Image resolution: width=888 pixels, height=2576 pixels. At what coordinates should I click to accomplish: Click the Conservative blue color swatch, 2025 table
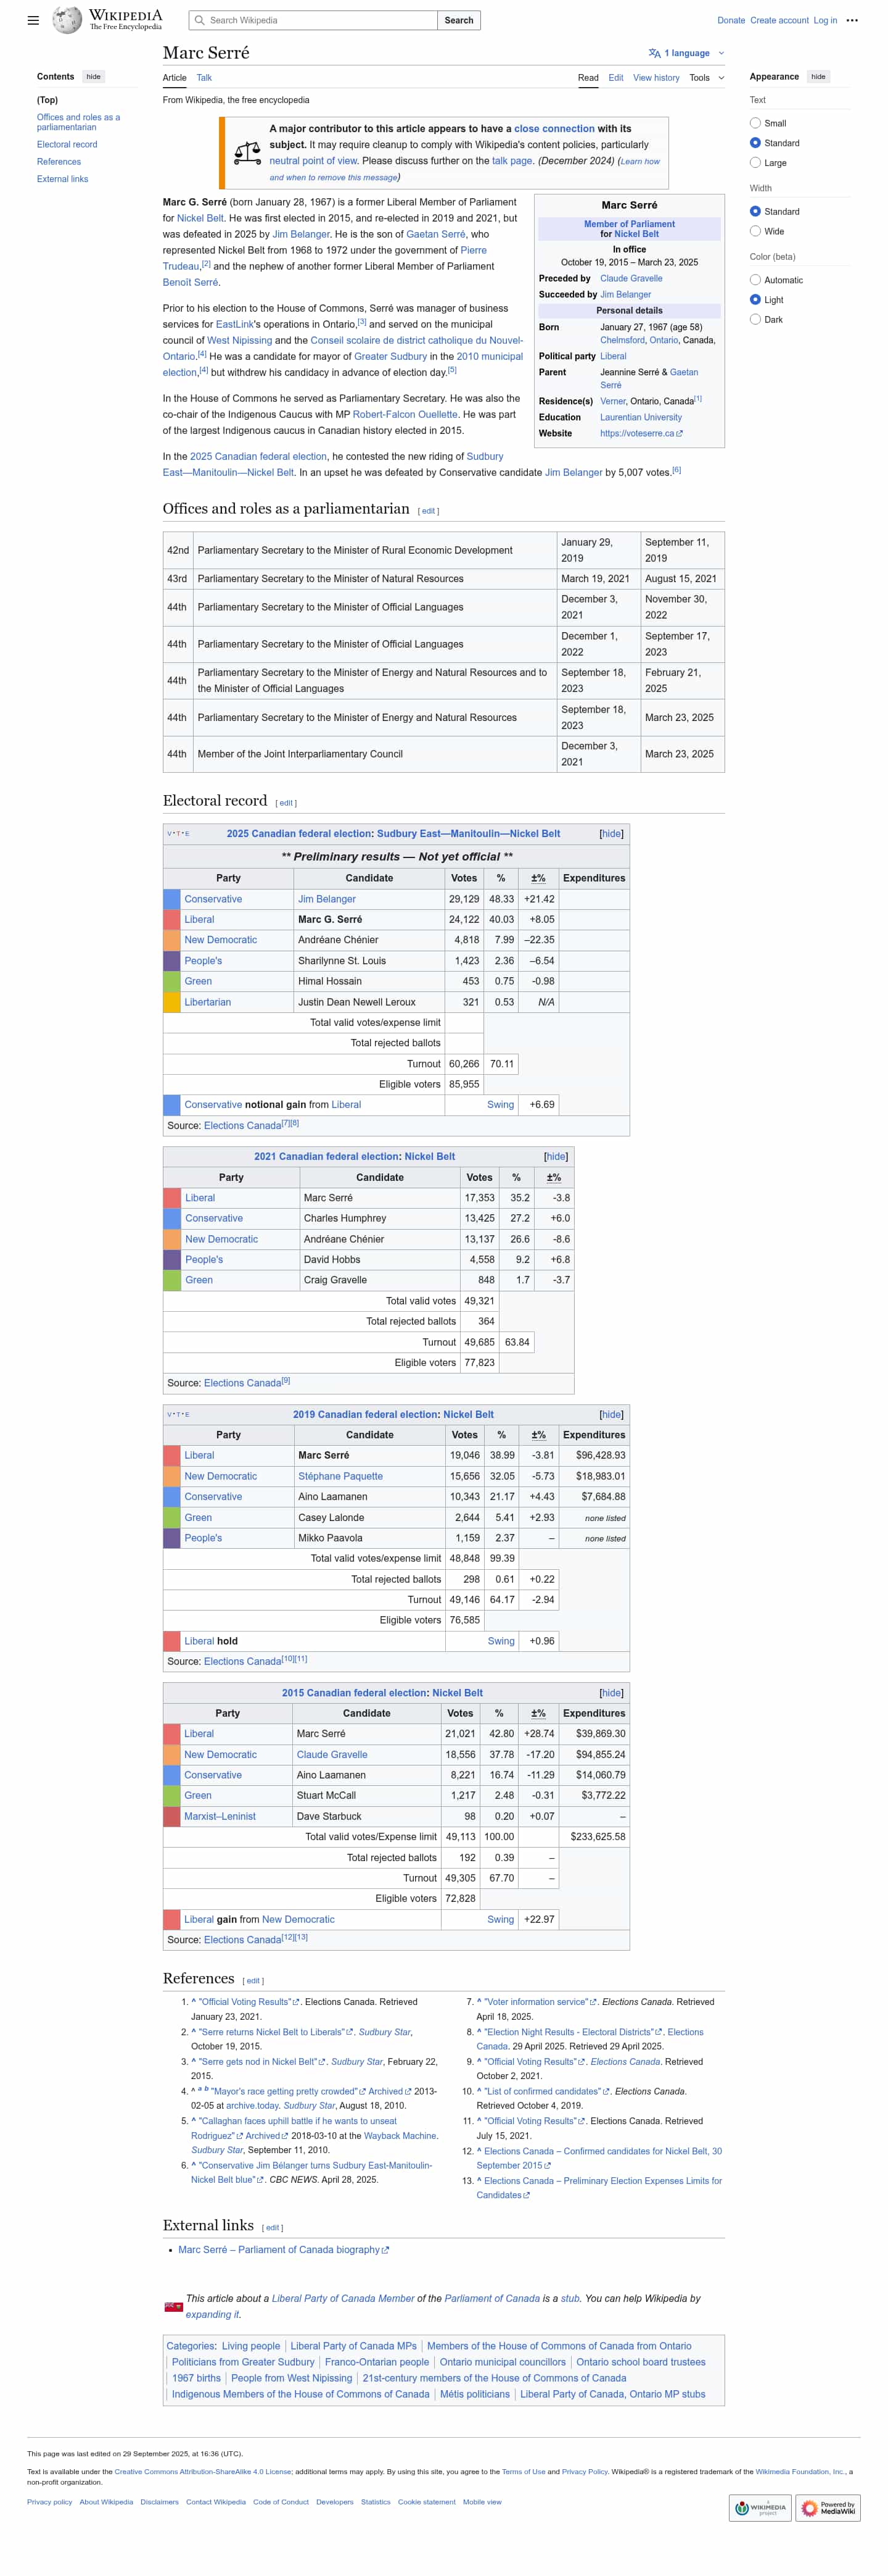(172, 899)
